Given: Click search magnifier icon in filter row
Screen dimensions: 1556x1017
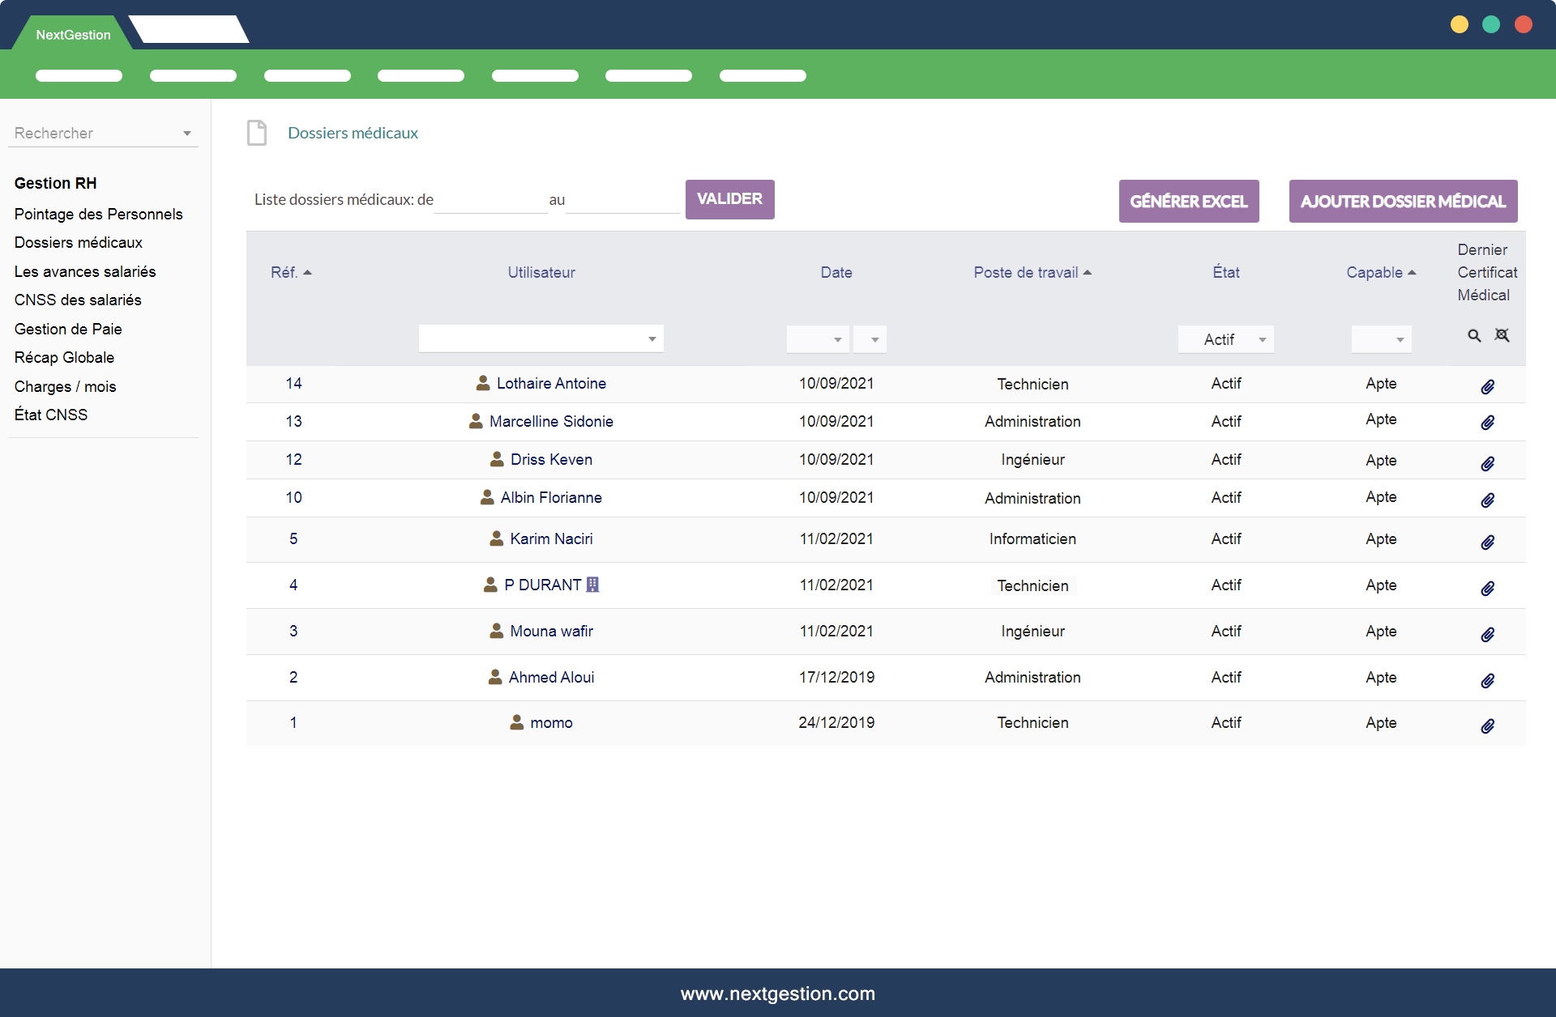Looking at the screenshot, I should [1474, 335].
